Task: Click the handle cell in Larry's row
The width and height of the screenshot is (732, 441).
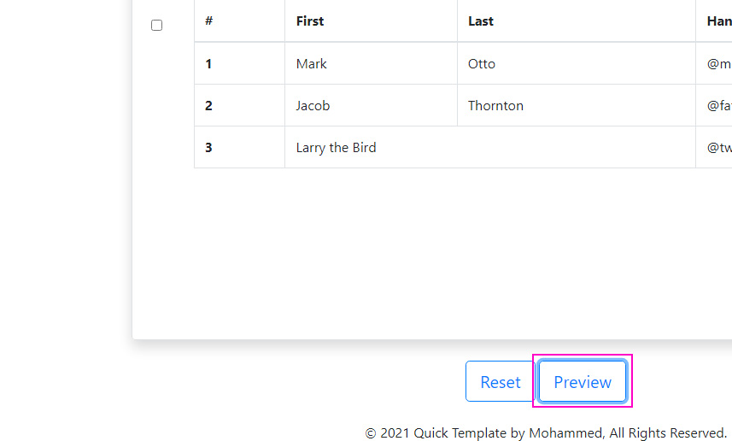Action: pyautogui.click(x=718, y=148)
